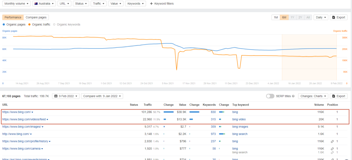Click the 237 keywords count link
The height and width of the screenshot is (160, 352).
(x=213, y=141)
